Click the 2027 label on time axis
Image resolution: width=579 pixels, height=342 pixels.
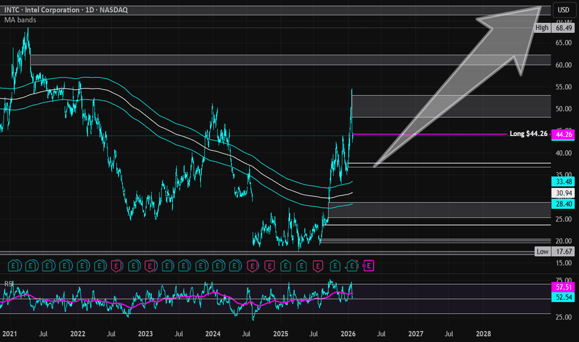[416, 334]
